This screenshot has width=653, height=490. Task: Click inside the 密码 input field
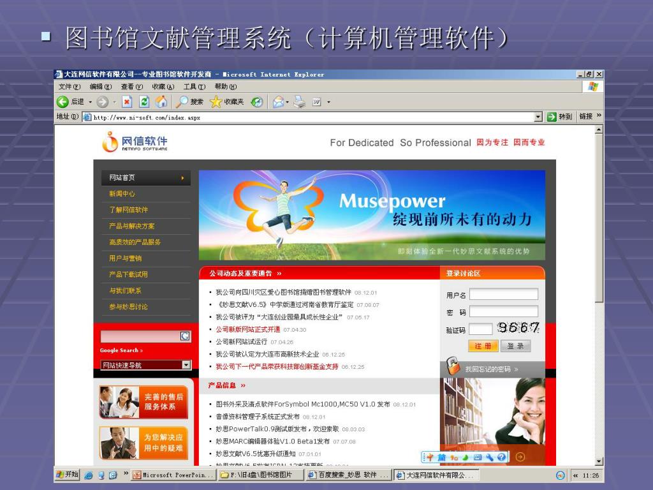pyautogui.click(x=504, y=311)
